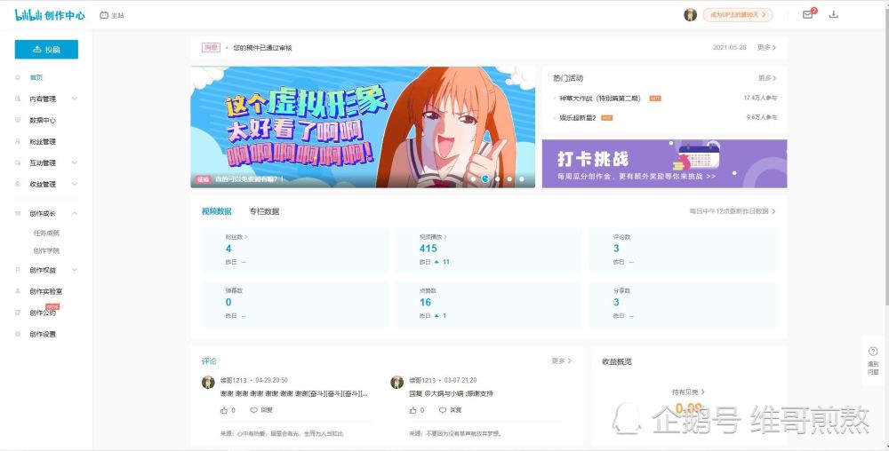Screen dimensions: 889x451
Task: Open 创作学院 submenu item
Action: pyautogui.click(x=46, y=250)
